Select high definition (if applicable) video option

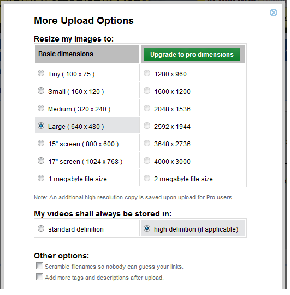click(x=147, y=228)
